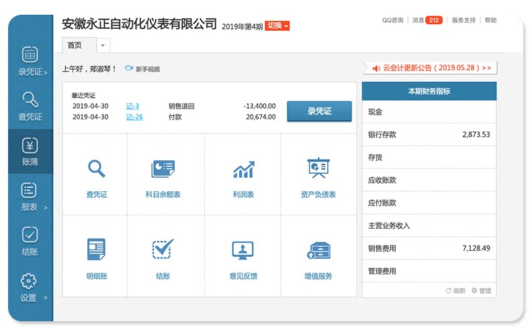Image resolution: width=532 pixels, height=332 pixels.
Task: Open 结账 sidebar checkmark icon
Action: point(30,235)
